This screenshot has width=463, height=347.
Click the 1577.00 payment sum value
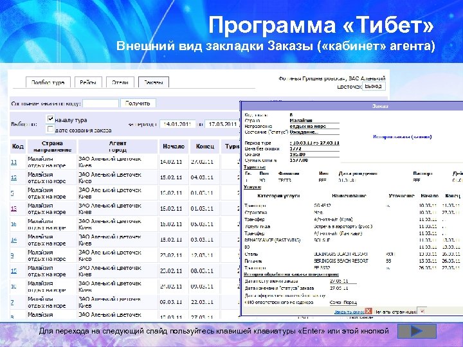299,160
